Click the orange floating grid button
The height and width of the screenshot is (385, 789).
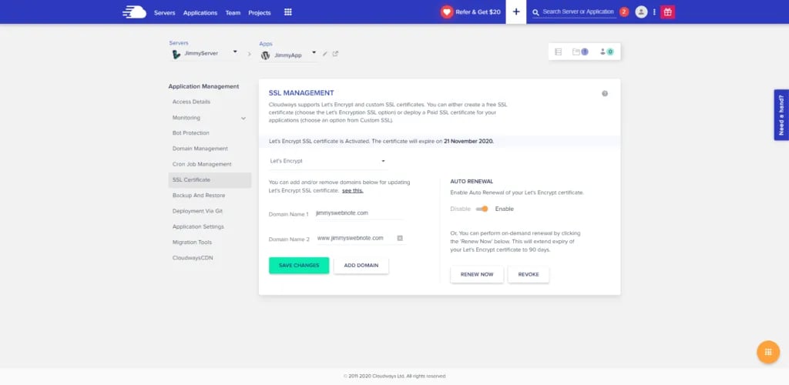pos(768,353)
